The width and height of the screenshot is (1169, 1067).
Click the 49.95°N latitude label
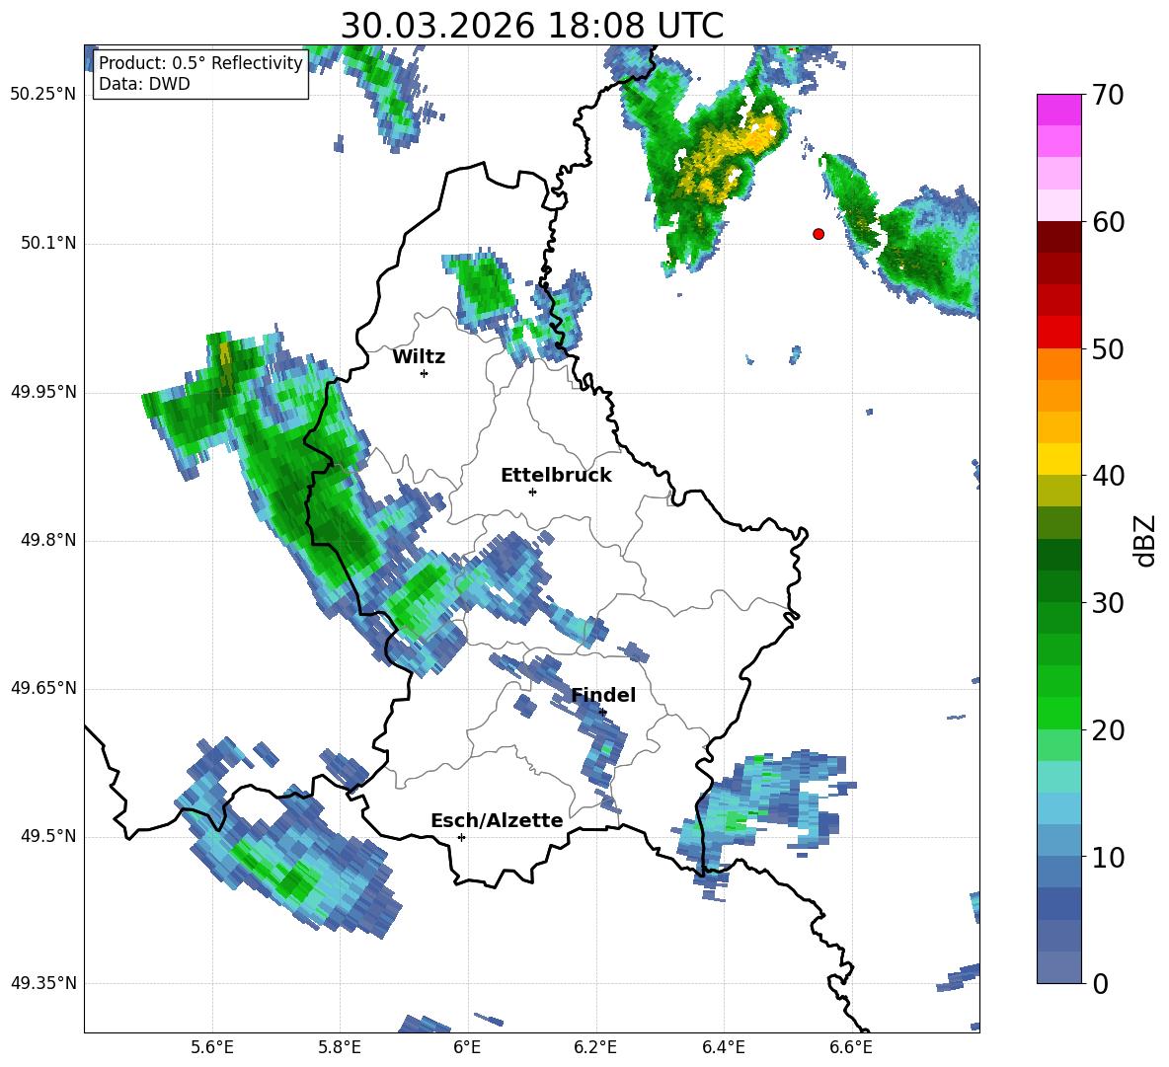tap(43, 392)
